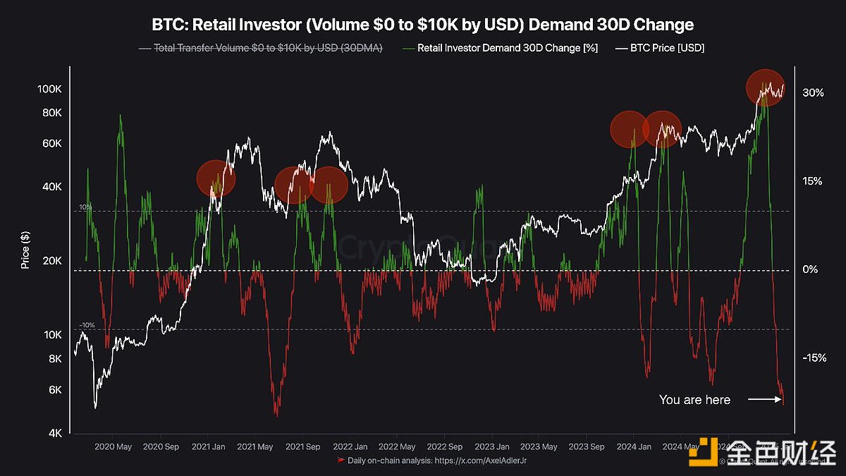Click the You are here annotation text
Screen dimensions: 846x476
[x=694, y=400]
